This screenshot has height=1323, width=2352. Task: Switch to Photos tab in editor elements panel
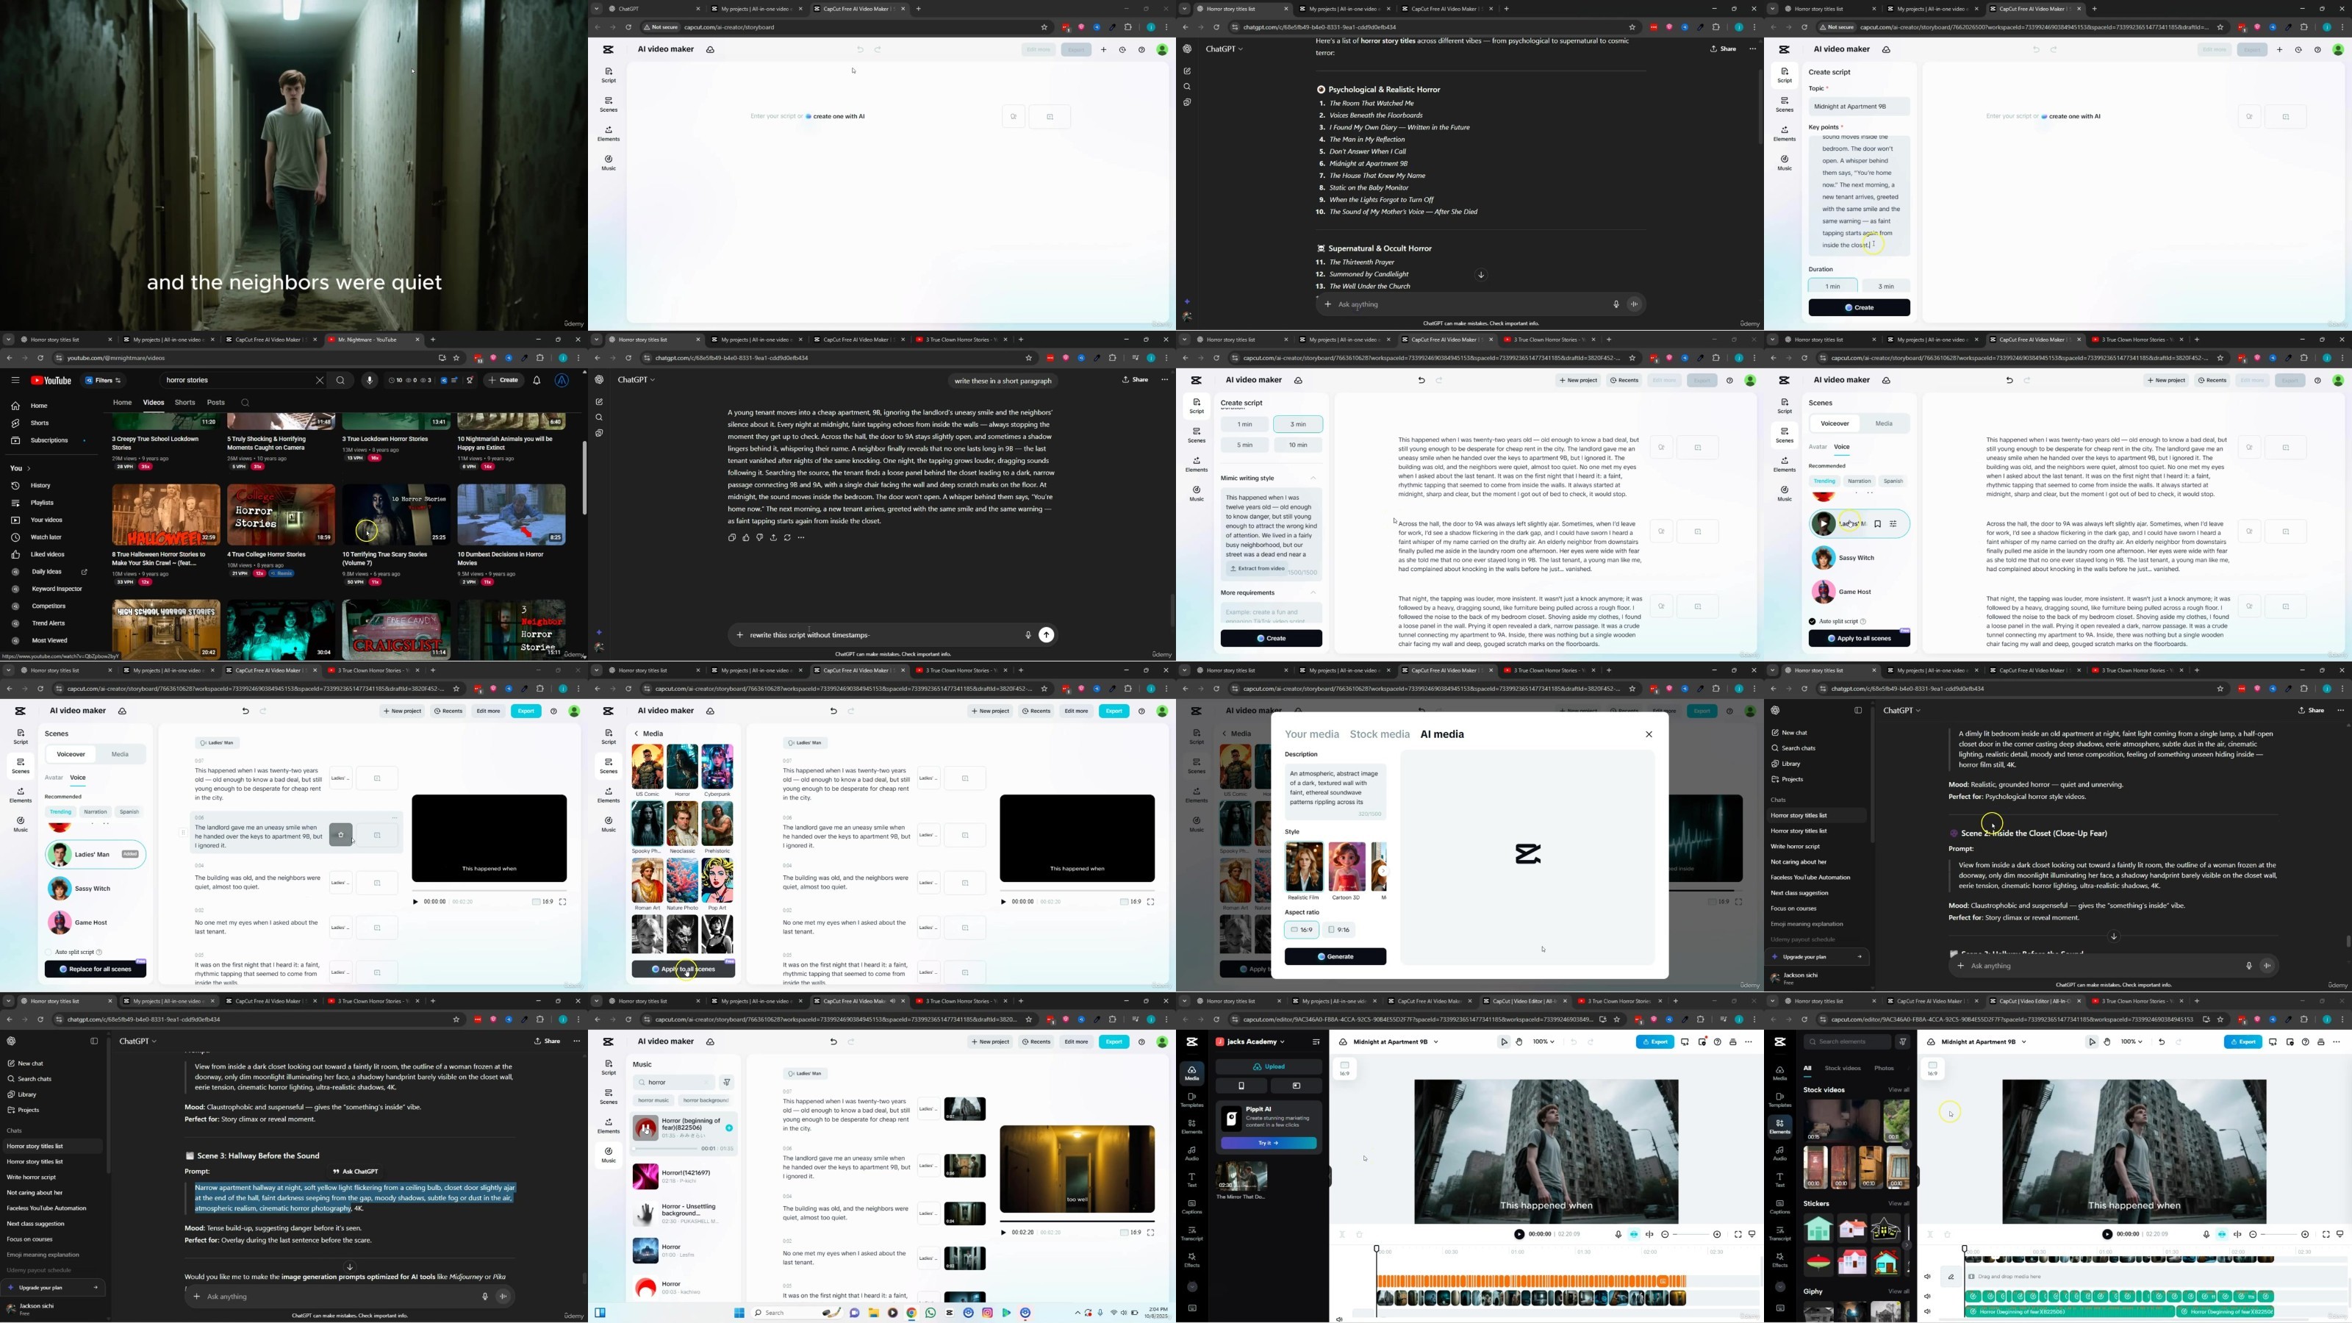click(x=1884, y=1068)
